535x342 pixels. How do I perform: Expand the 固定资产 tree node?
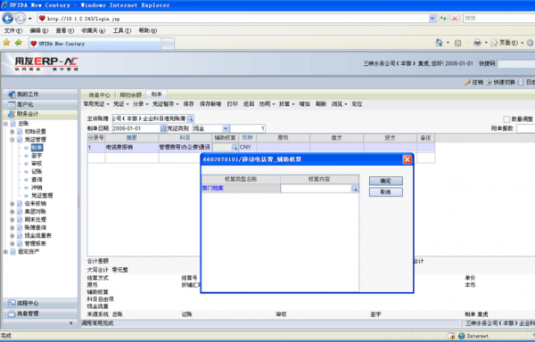pos(5,252)
